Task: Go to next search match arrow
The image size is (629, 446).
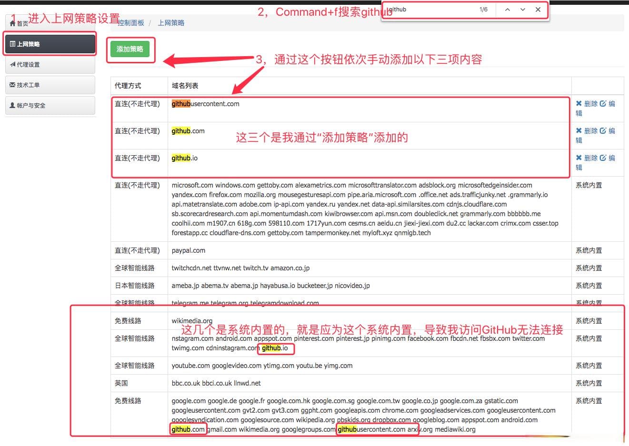Action: coord(523,10)
